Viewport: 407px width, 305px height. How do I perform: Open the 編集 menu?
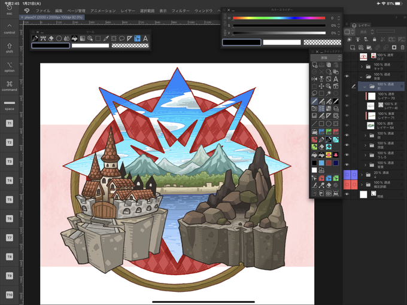[x=59, y=11]
